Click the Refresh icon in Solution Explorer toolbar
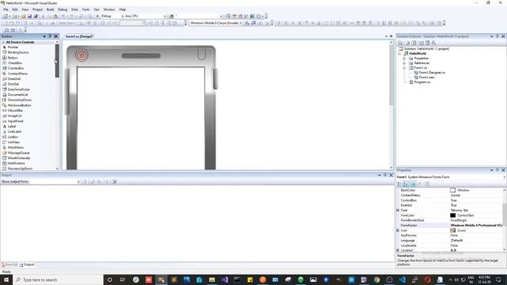This screenshot has width=507, height=285. click(x=414, y=43)
